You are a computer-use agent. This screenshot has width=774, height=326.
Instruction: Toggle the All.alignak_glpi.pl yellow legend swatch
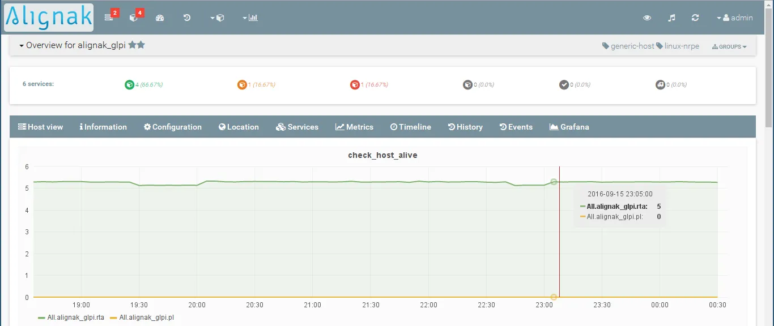(113, 318)
